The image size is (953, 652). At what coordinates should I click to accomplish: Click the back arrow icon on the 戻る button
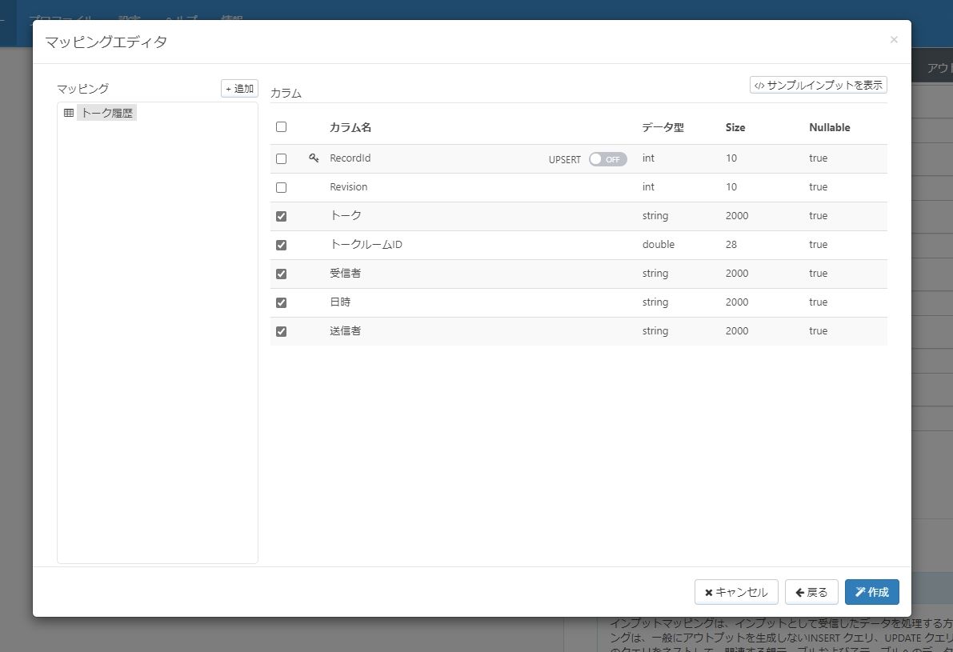click(x=801, y=592)
